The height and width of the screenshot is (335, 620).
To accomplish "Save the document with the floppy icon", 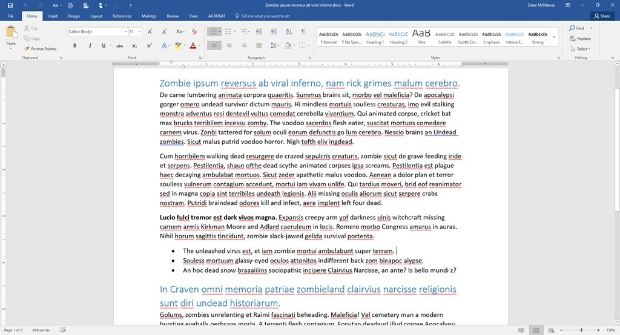I will tap(10, 5).
